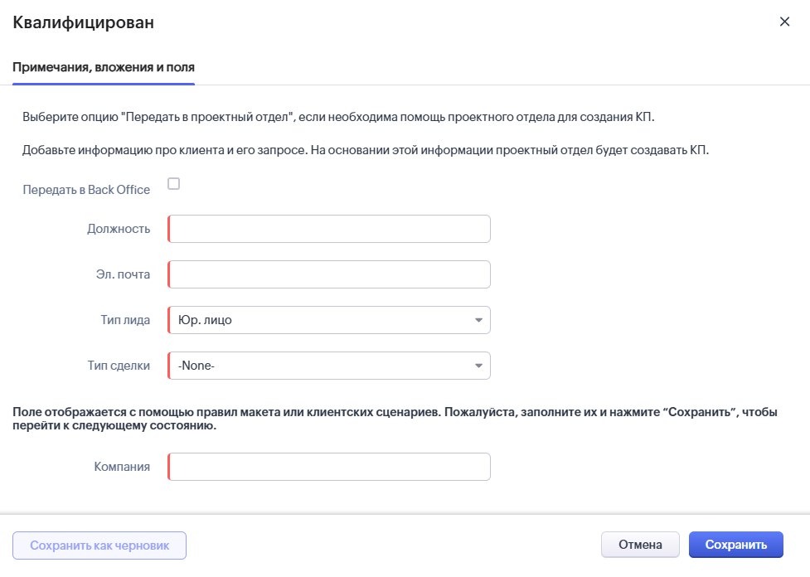Click the dropdown arrow beside Юр. лицо

(479, 319)
